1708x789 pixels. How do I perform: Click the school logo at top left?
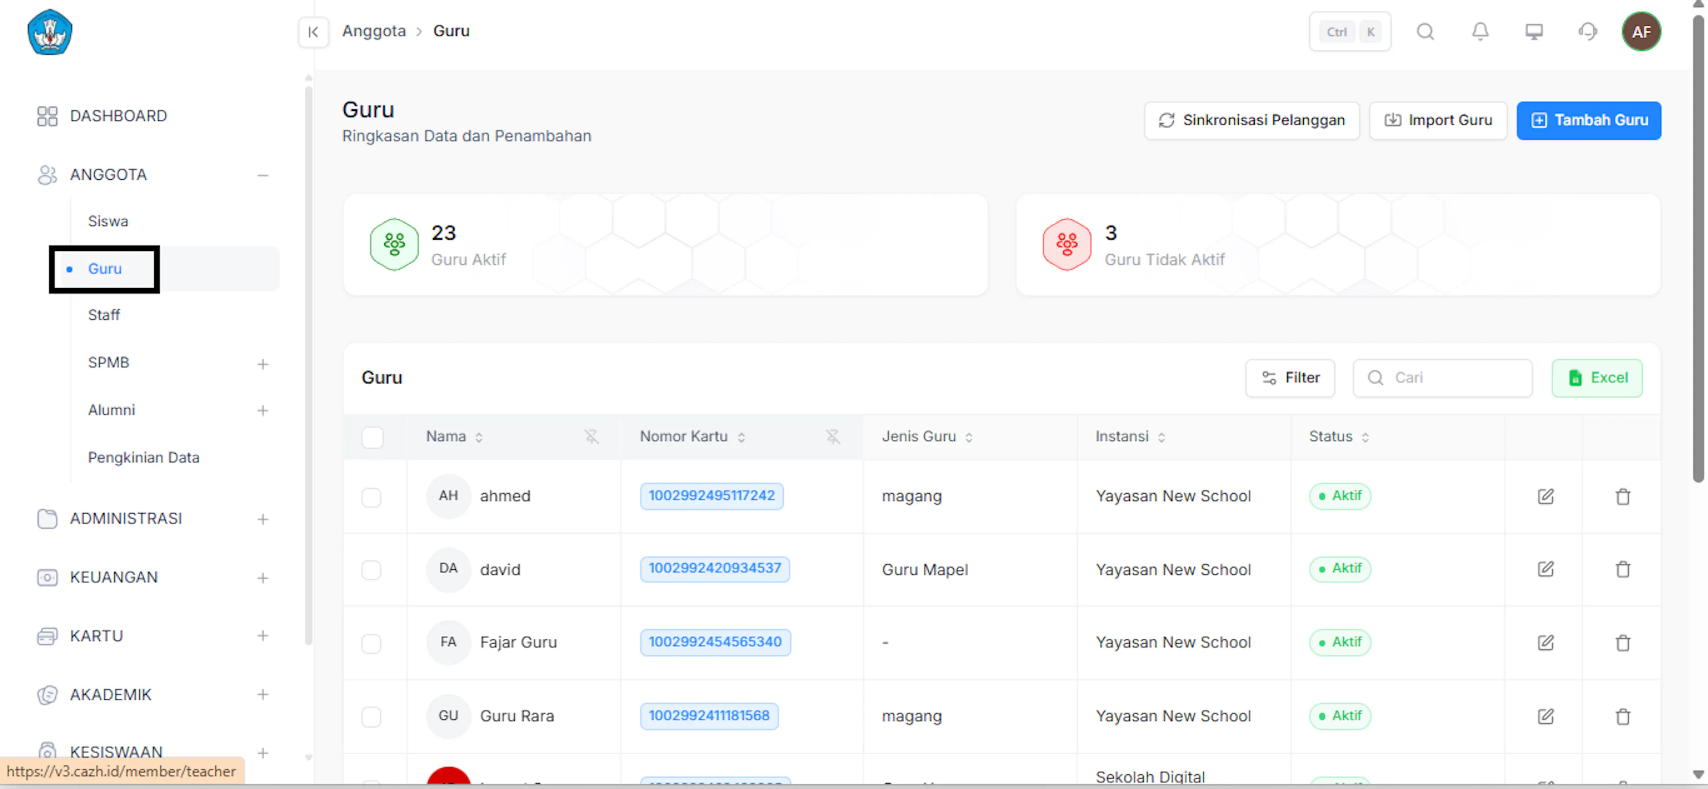coord(50,32)
